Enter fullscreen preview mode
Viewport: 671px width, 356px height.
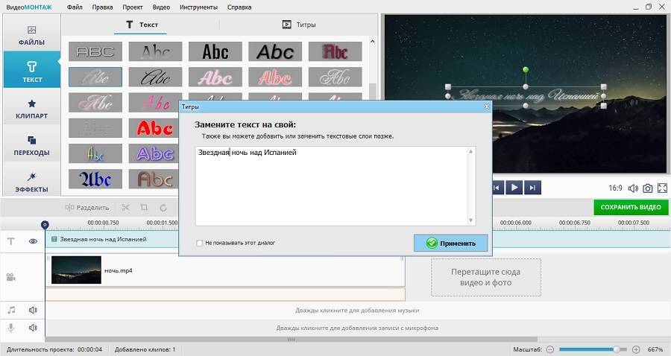(x=662, y=188)
